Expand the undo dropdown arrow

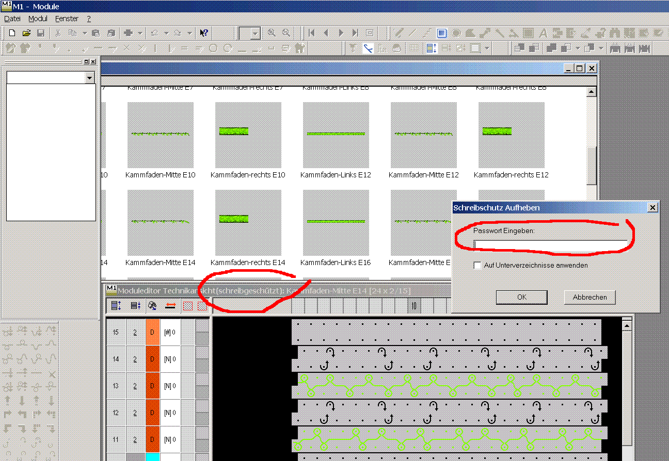pos(167,33)
